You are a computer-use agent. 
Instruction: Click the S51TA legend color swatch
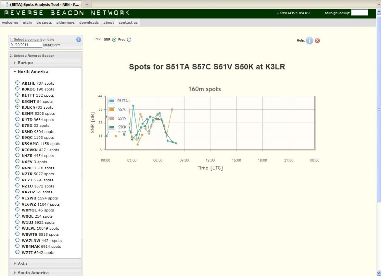tap(112, 101)
